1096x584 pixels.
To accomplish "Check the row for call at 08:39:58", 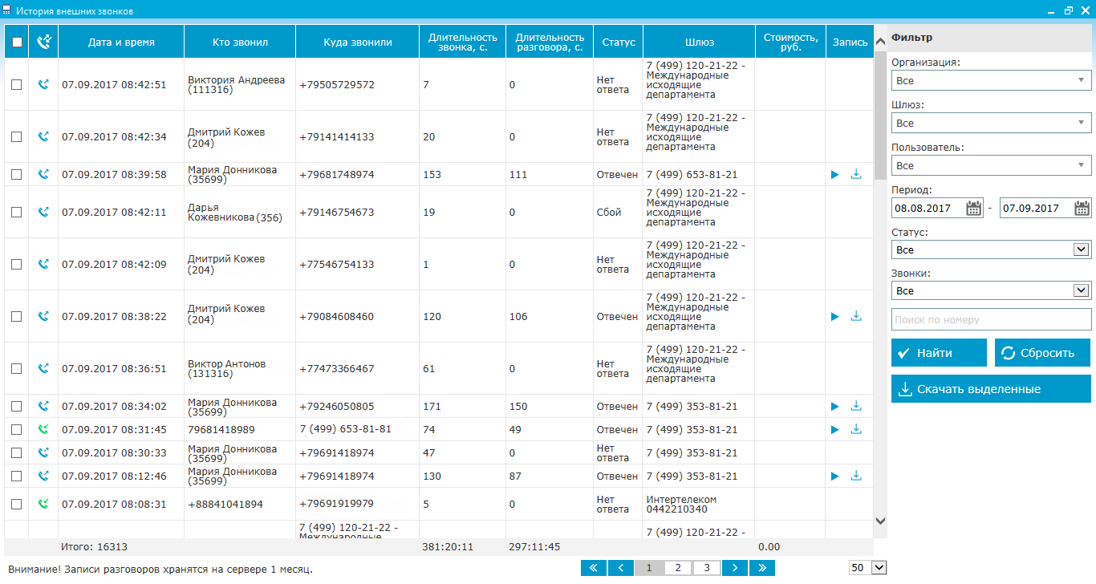I will (16, 174).
